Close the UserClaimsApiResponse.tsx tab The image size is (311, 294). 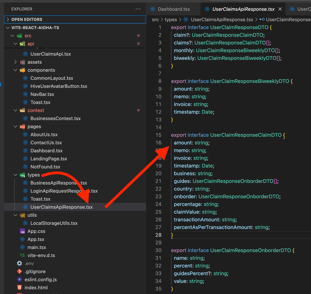pos(280,9)
